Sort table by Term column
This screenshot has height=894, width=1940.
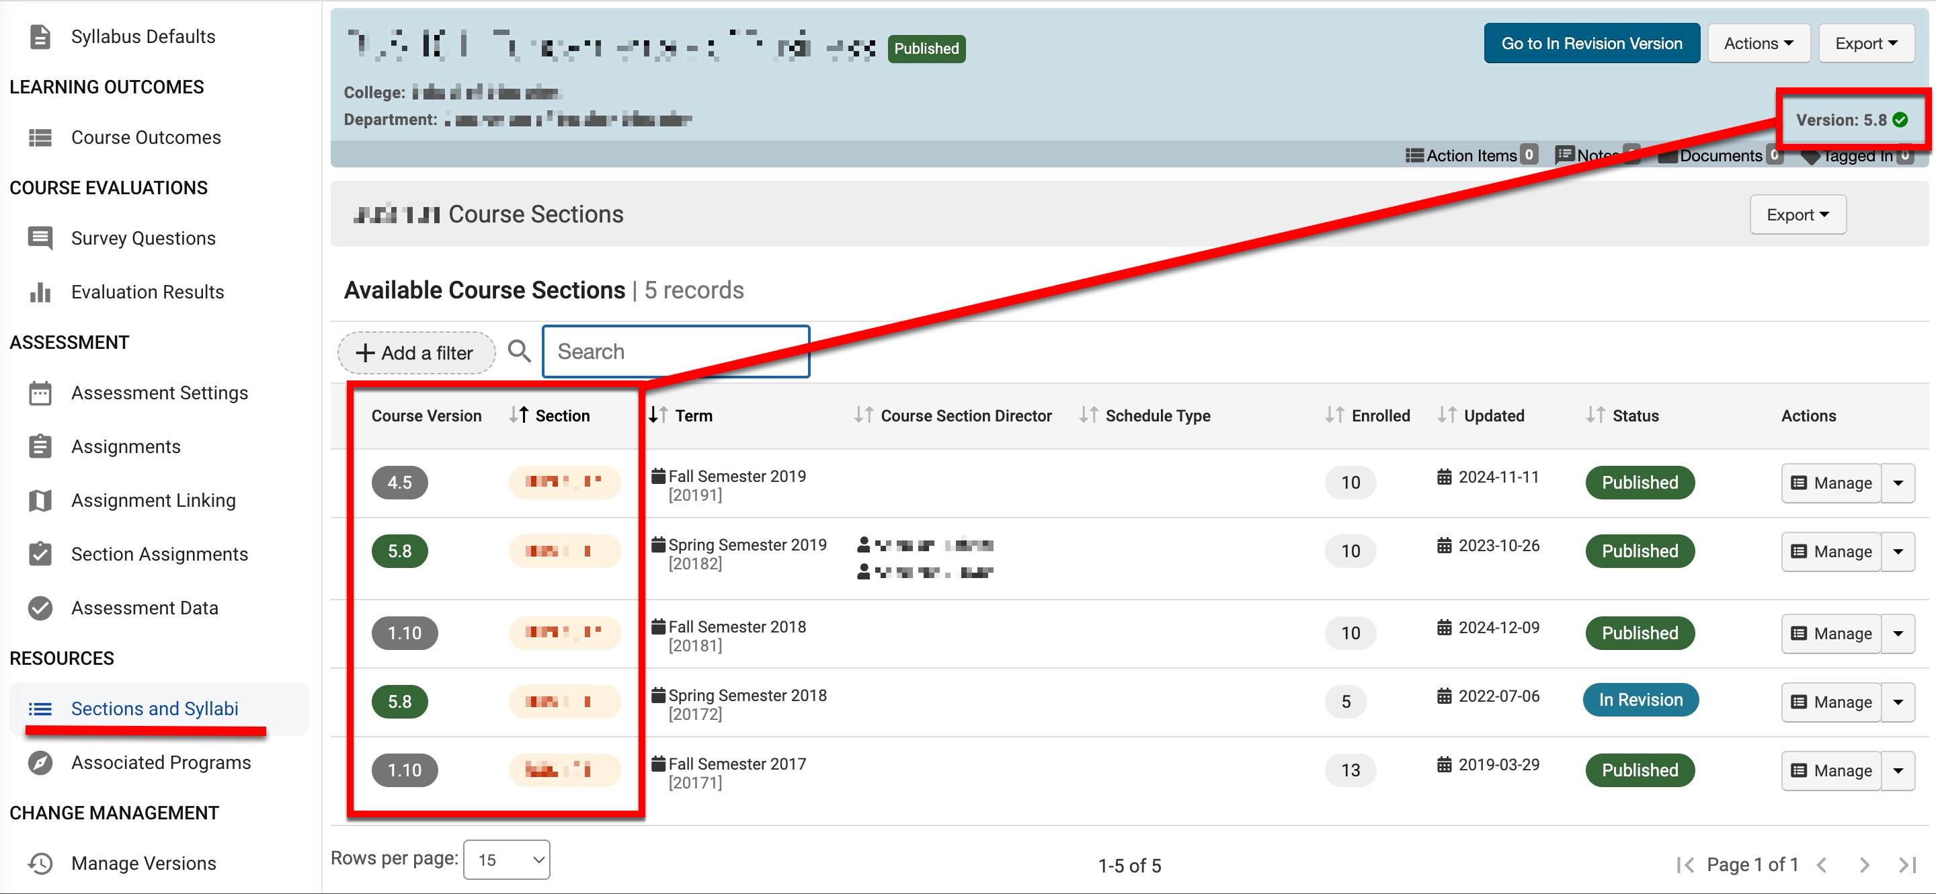click(692, 416)
